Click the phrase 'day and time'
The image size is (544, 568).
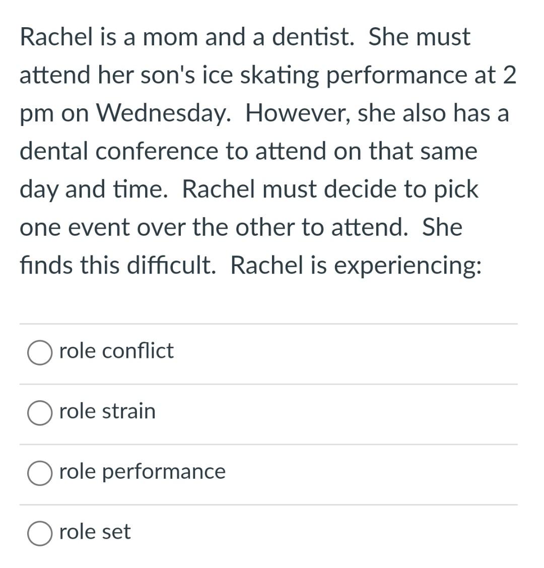[x=92, y=189]
